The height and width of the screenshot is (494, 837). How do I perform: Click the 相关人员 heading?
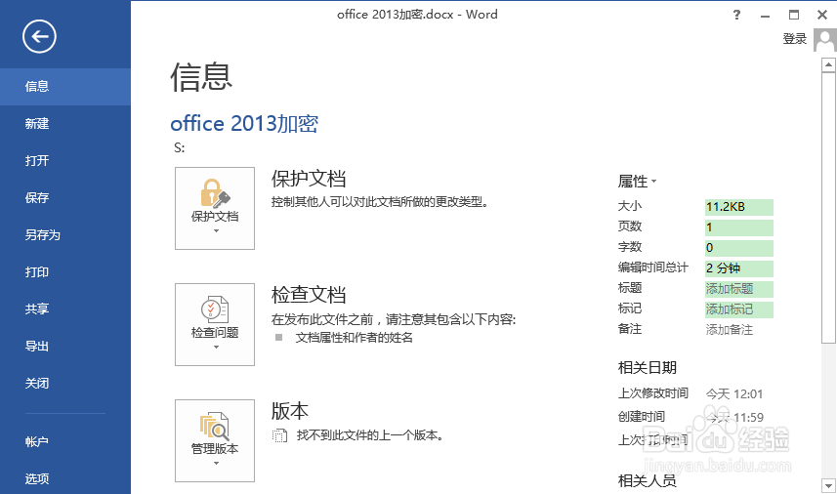[647, 480]
